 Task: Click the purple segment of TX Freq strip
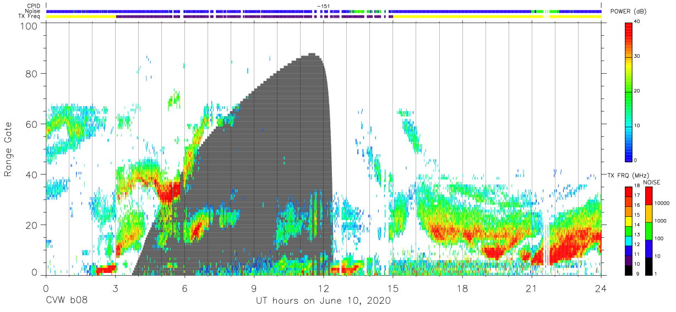(253, 17)
